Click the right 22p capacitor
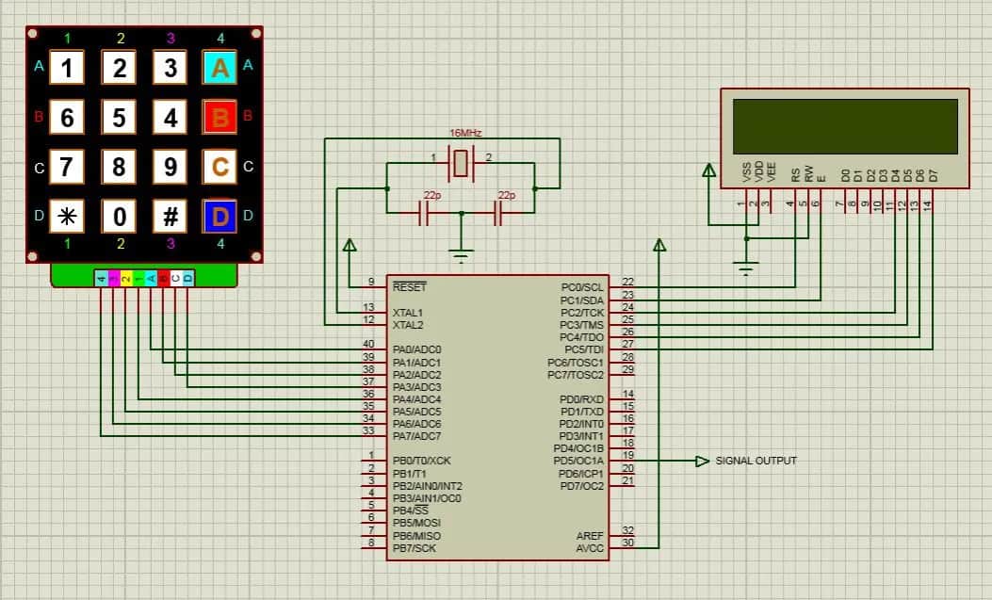992x600 pixels. [499, 213]
